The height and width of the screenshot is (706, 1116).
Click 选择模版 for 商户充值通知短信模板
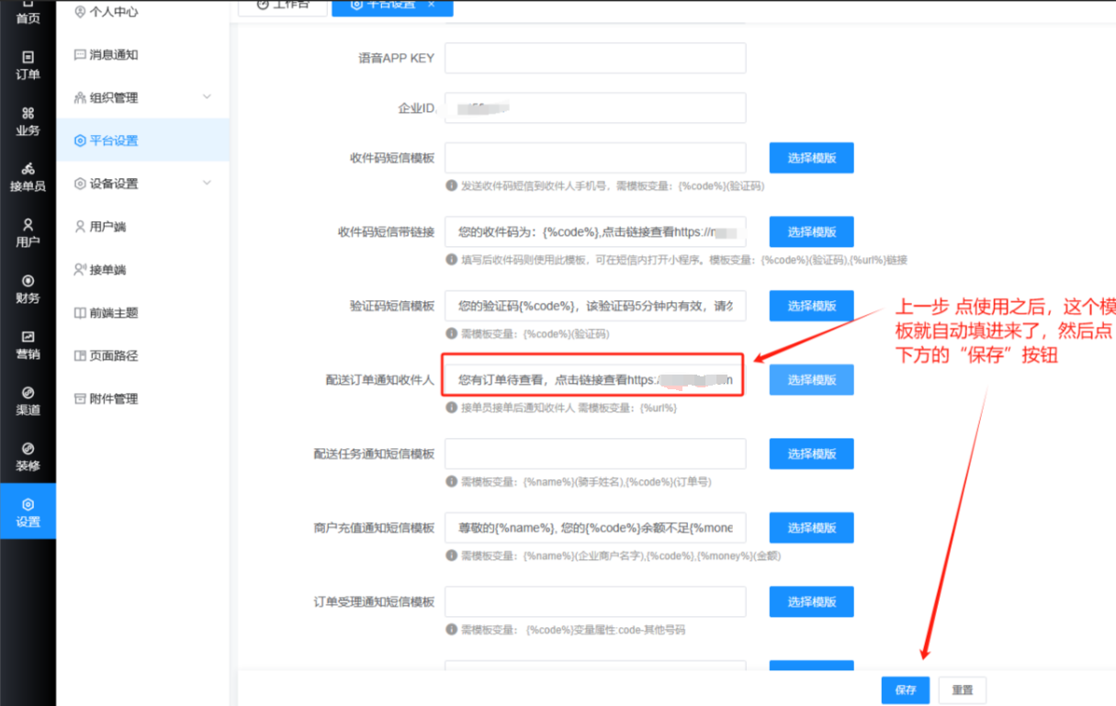(811, 528)
